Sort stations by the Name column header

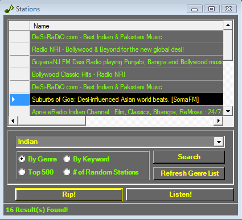[x=126, y=26]
